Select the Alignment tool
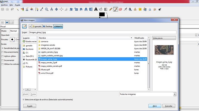 [x=61, y=9]
